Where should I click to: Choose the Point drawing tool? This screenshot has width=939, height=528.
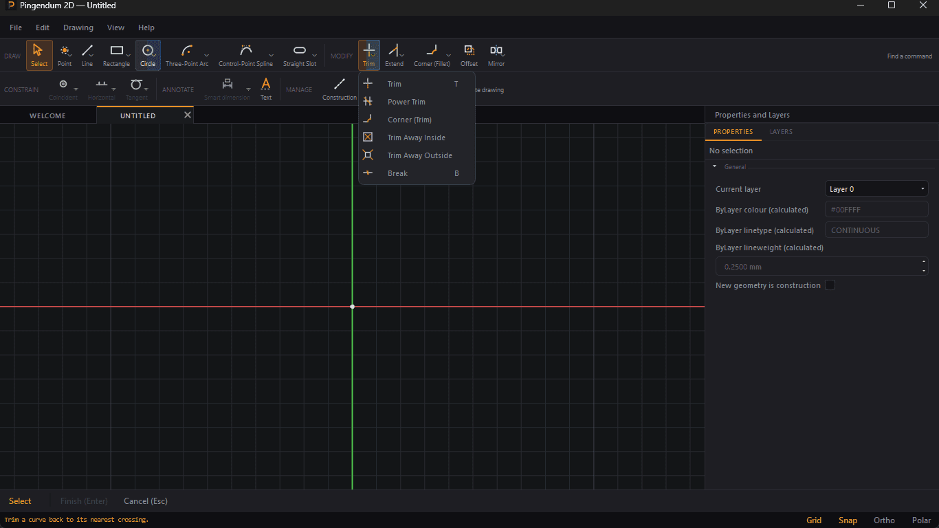pyautogui.click(x=65, y=55)
